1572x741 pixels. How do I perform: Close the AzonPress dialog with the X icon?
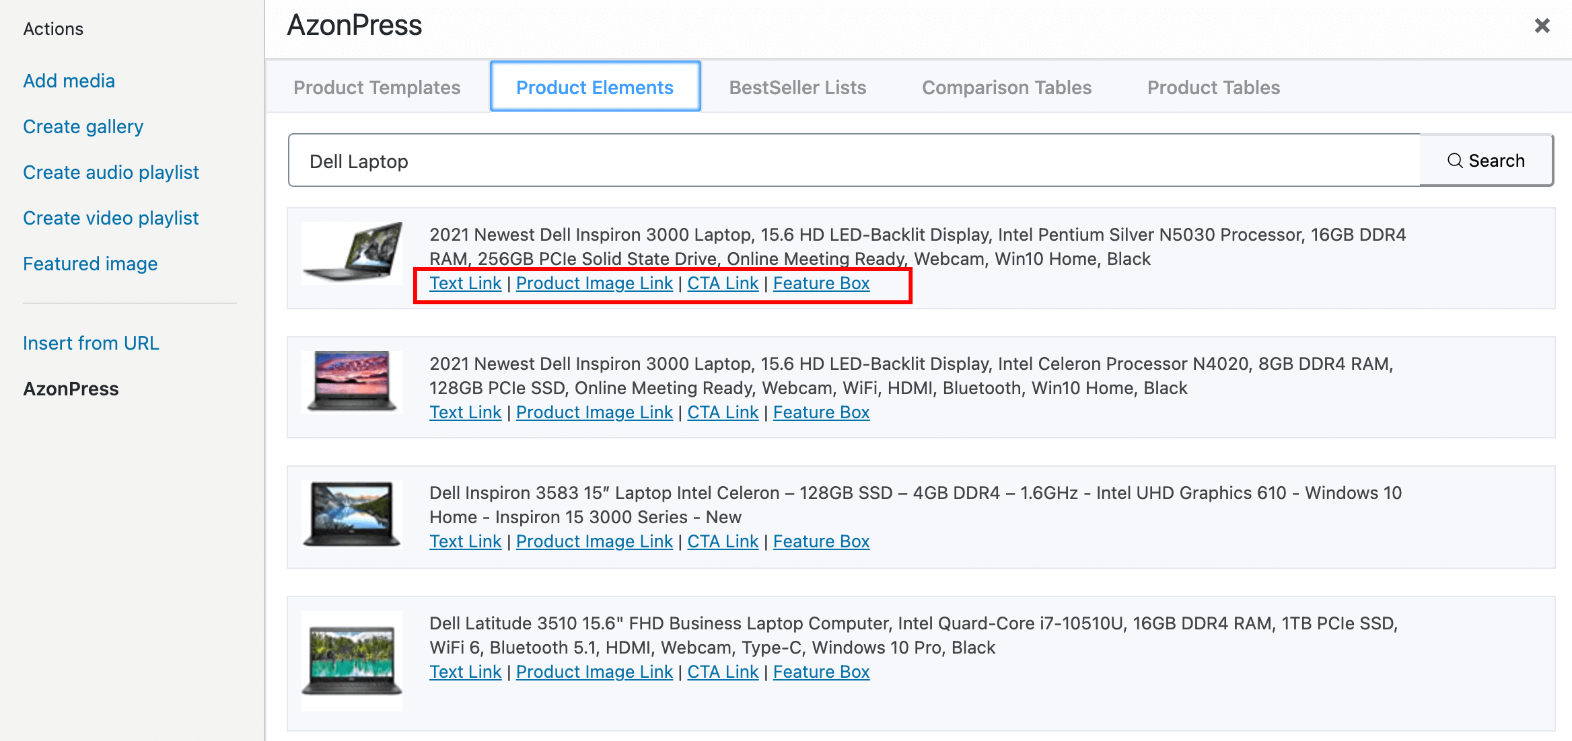(x=1542, y=26)
